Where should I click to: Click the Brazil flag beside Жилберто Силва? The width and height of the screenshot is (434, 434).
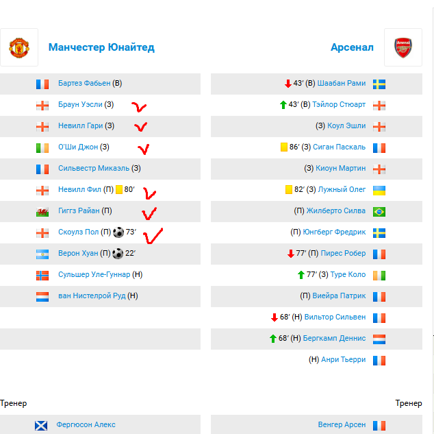coord(379,212)
